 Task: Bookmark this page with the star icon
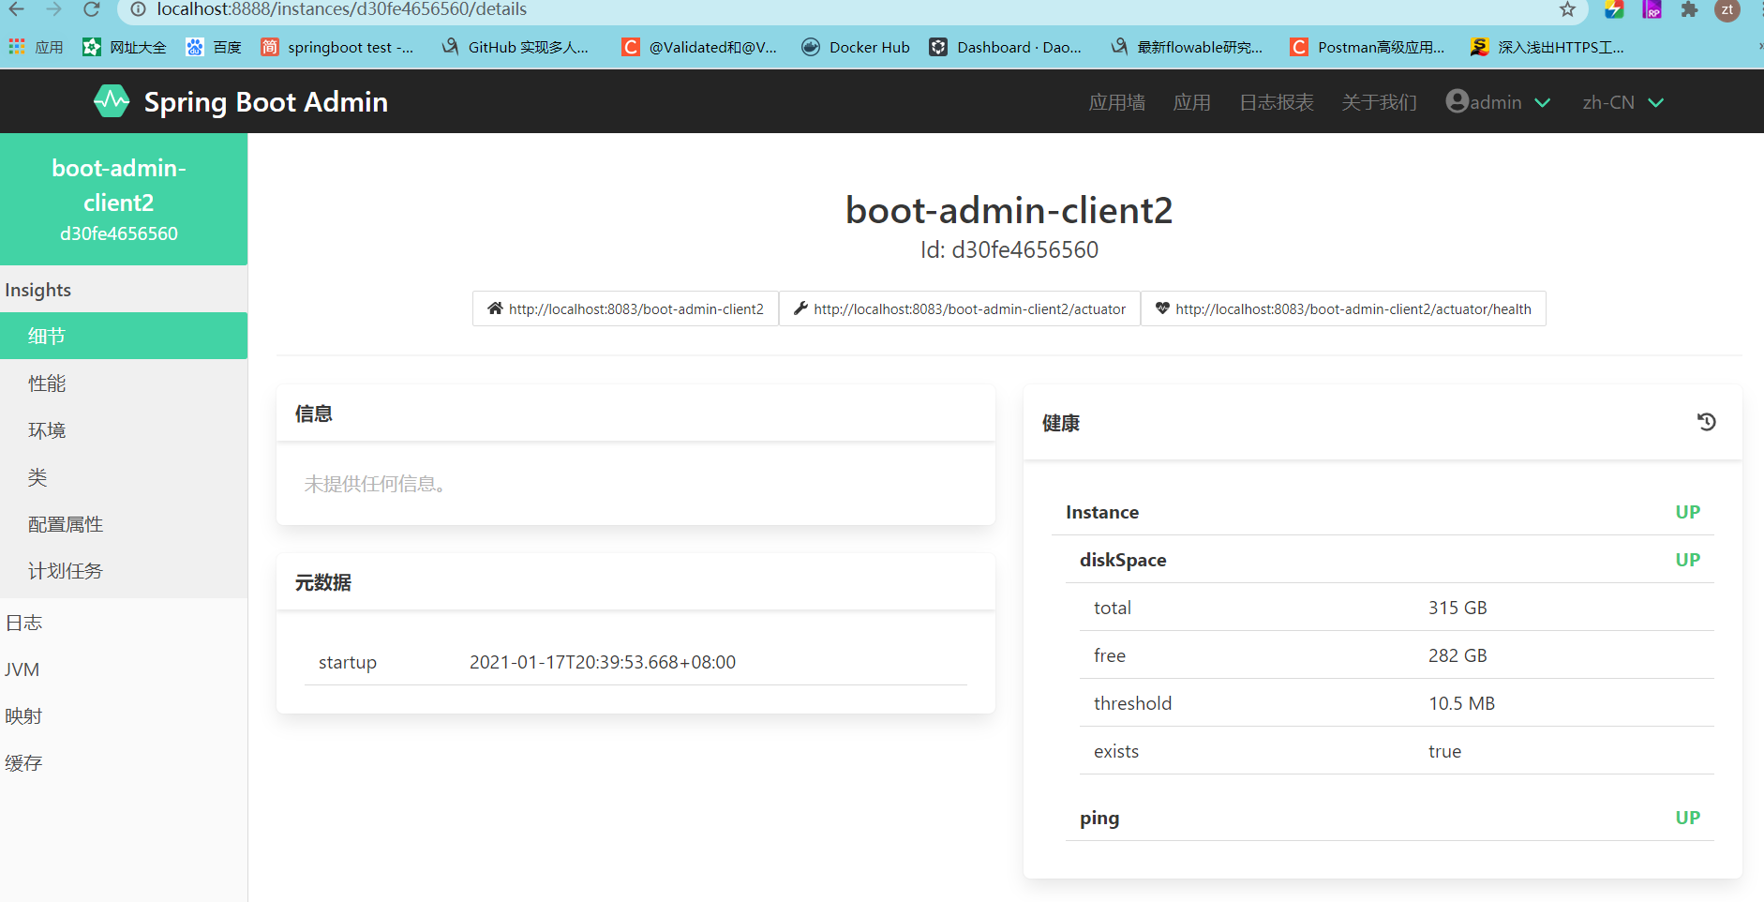coord(1567,9)
